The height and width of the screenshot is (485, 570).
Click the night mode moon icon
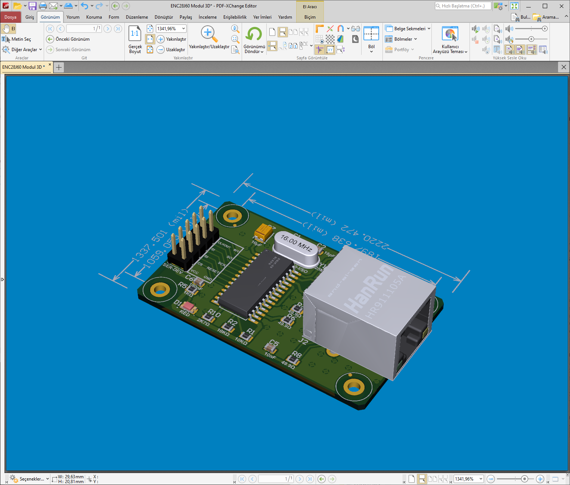(355, 39)
